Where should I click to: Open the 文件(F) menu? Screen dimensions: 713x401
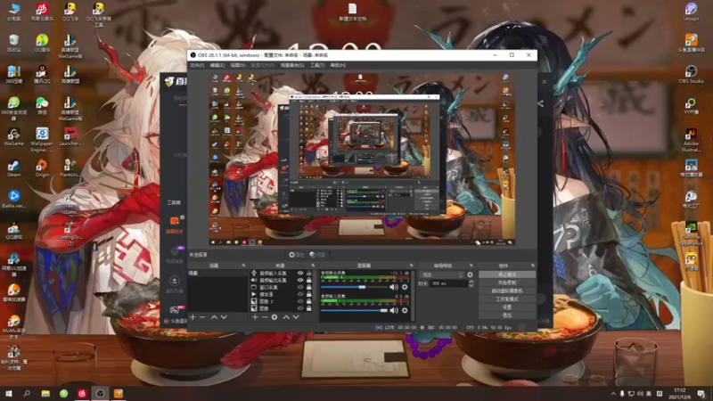197,65
